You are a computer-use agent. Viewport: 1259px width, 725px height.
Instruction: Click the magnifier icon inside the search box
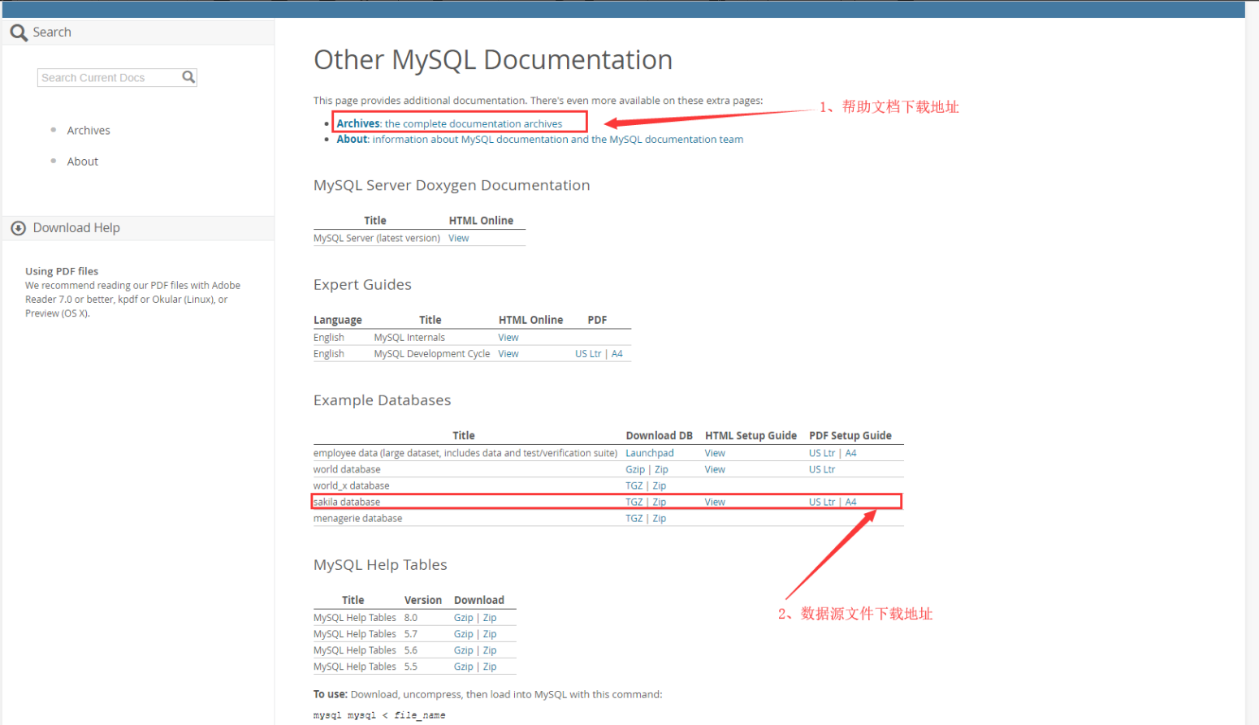point(188,77)
